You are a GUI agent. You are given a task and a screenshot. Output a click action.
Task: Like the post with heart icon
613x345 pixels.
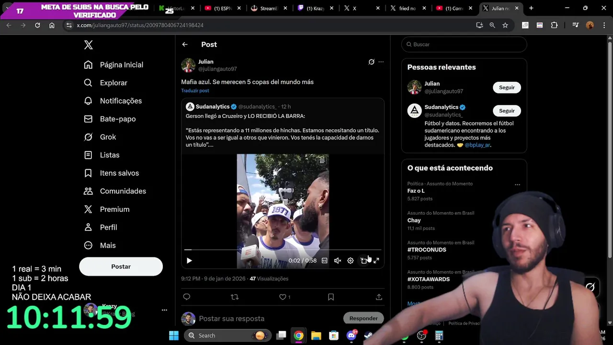tap(283, 297)
